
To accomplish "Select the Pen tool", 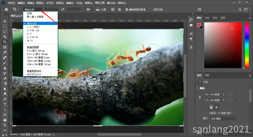I will pos(5,99).
